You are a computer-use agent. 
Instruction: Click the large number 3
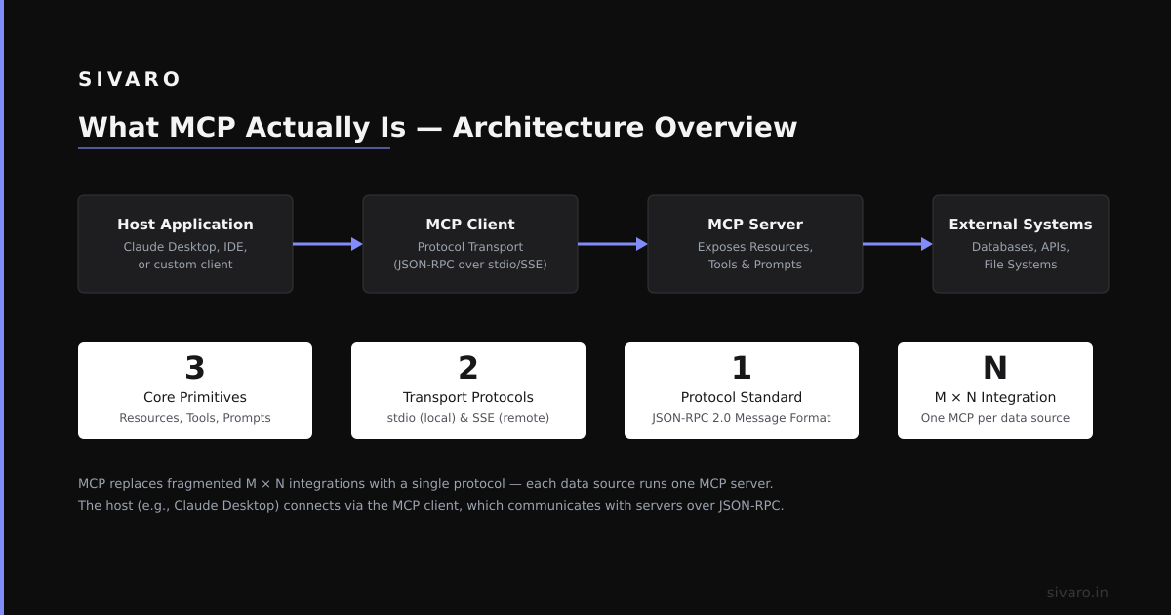tap(195, 368)
